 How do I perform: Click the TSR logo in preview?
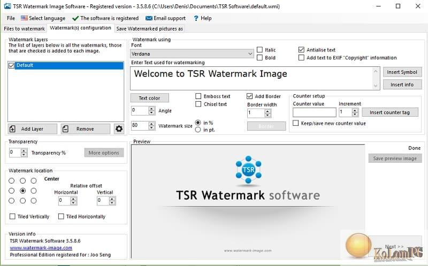[248, 170]
